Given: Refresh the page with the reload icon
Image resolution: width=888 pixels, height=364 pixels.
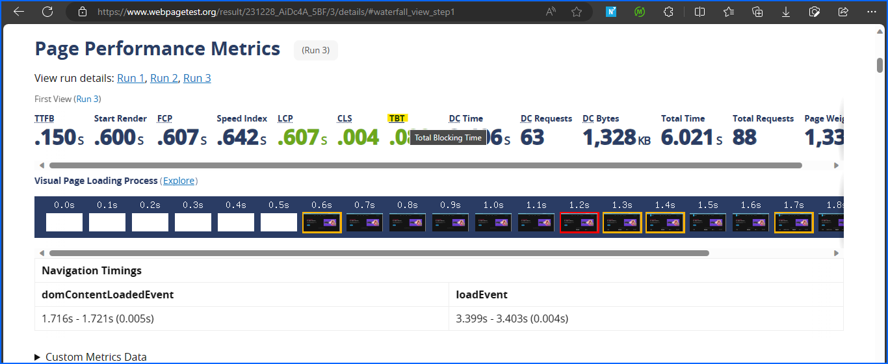Looking at the screenshot, I should coord(47,12).
